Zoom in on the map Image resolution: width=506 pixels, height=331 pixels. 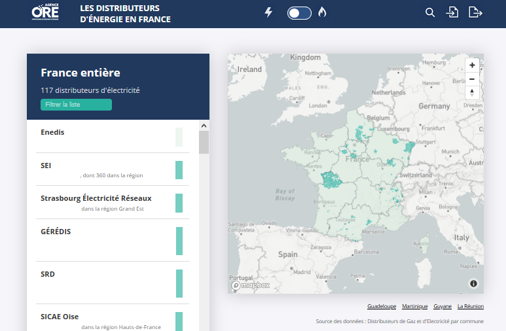[472, 65]
